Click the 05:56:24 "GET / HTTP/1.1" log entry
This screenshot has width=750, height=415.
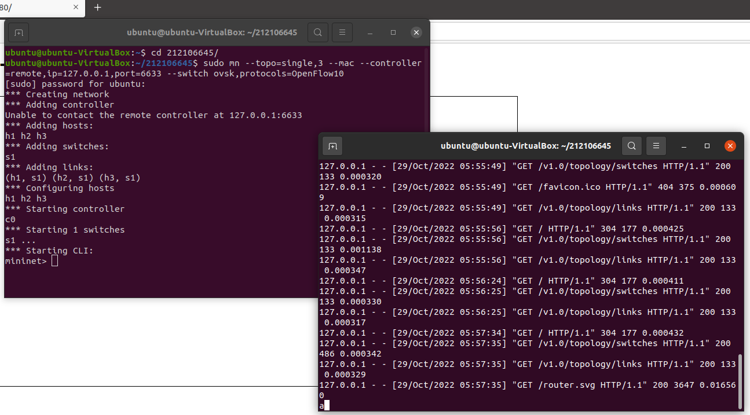502,281
